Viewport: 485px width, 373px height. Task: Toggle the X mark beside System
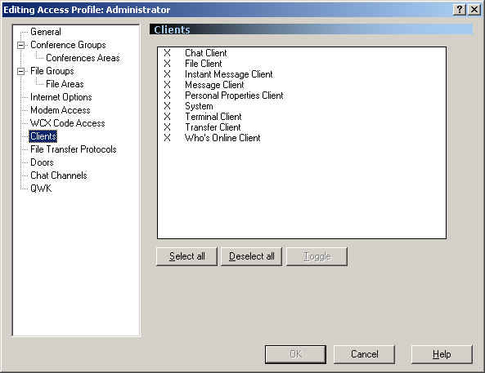click(x=167, y=106)
